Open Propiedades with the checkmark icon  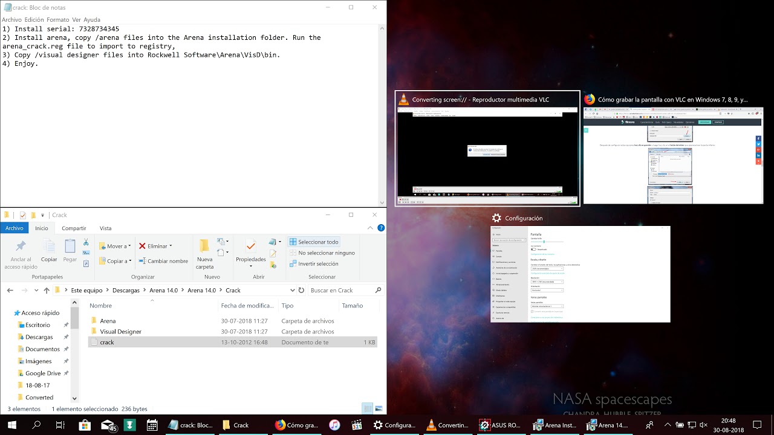pyautogui.click(x=251, y=246)
